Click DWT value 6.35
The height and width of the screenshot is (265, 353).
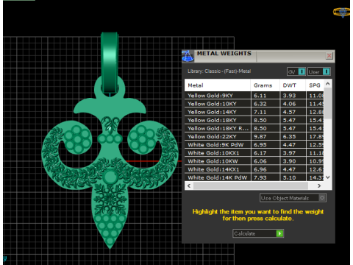(x=289, y=136)
